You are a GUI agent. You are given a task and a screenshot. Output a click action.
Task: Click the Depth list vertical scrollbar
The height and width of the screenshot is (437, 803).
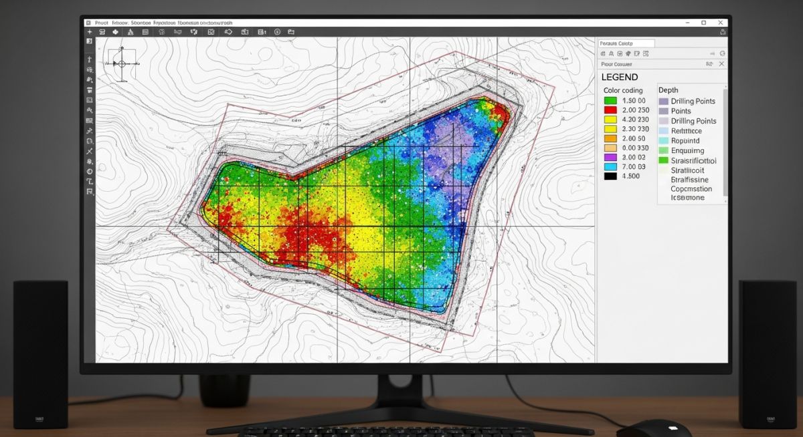(725, 144)
